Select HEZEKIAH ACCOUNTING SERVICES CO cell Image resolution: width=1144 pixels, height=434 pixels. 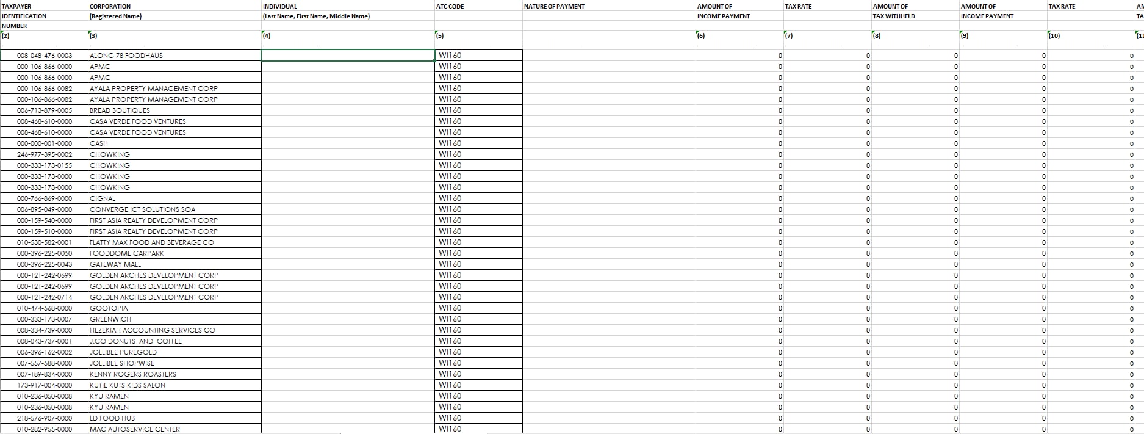[174, 330]
